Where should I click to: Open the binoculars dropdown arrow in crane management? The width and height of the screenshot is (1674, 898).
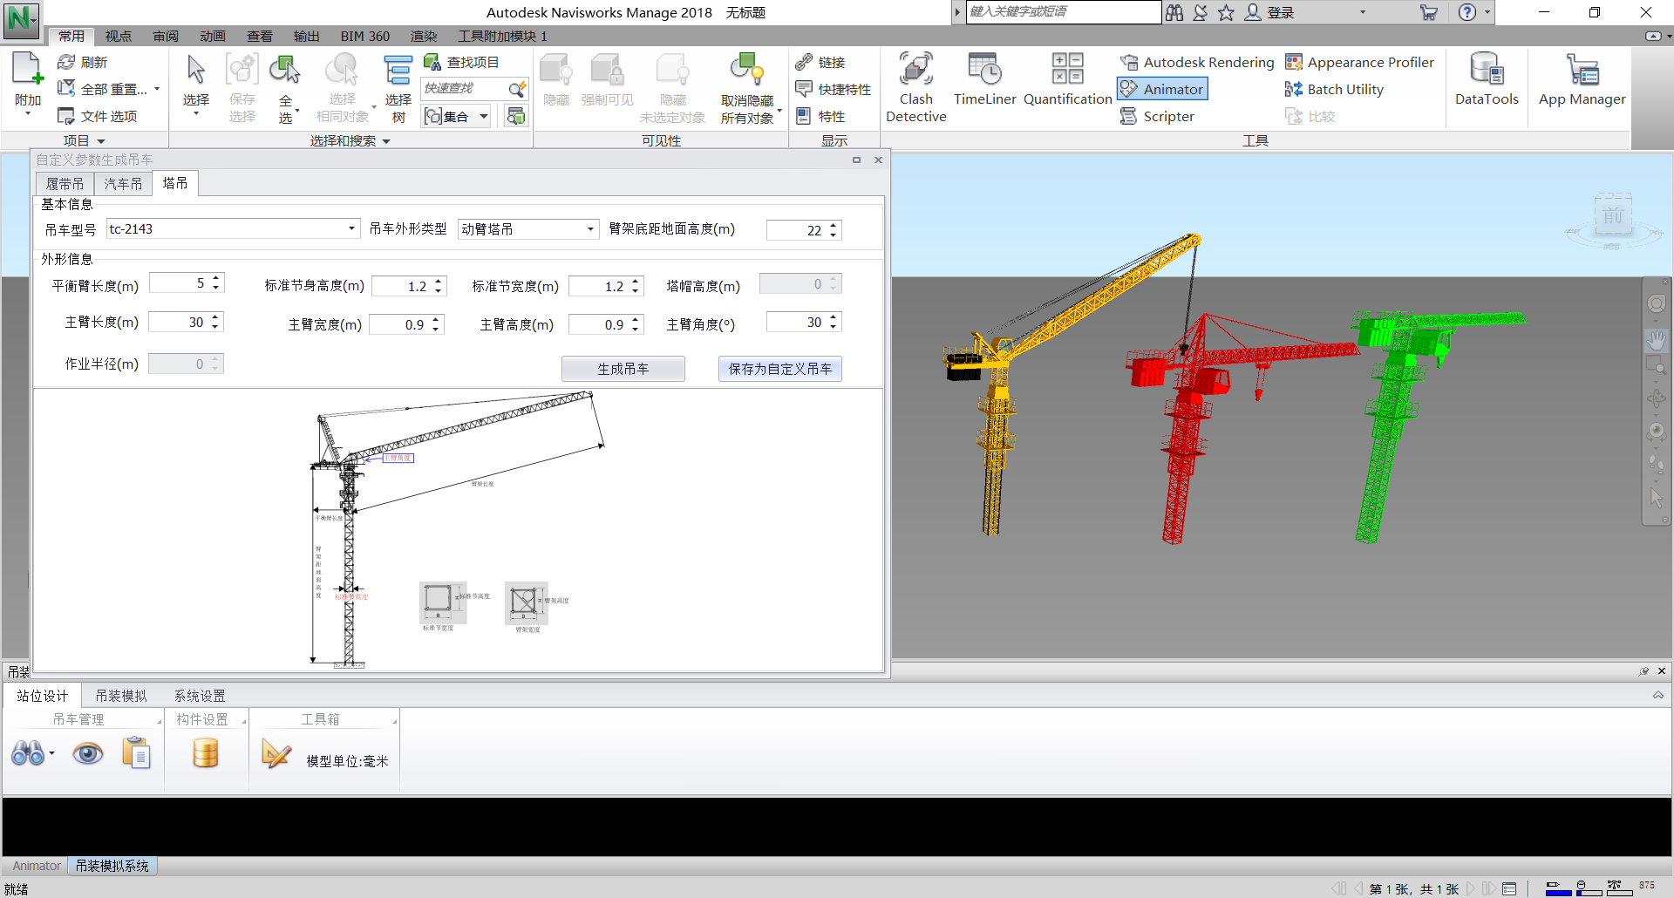pos(52,754)
